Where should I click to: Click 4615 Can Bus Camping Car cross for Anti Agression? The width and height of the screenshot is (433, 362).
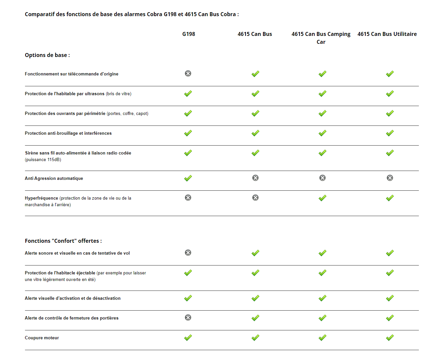[323, 178]
